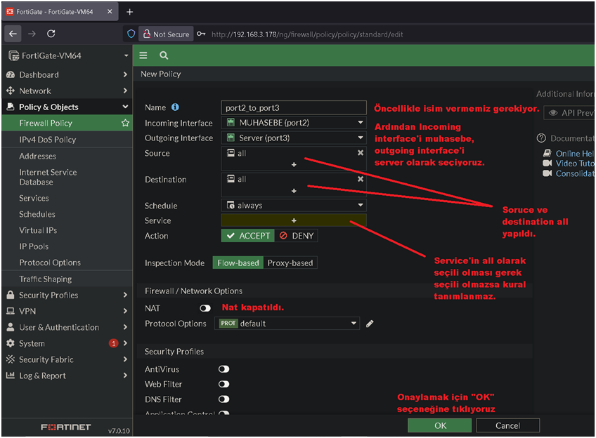Click the Not Secure lock icon

tap(147, 34)
